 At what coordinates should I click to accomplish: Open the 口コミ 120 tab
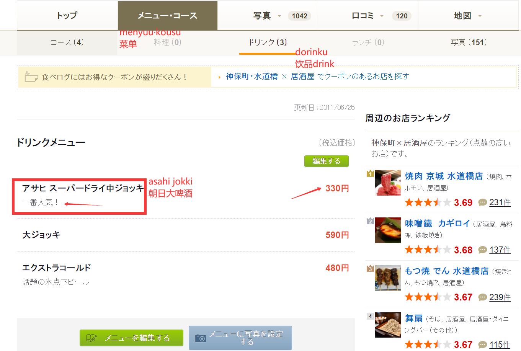coord(368,16)
